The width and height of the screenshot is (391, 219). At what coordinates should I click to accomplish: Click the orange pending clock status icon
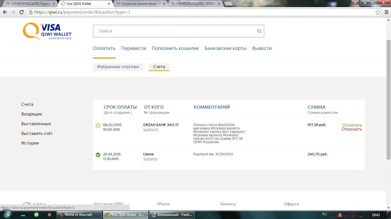(x=98, y=125)
